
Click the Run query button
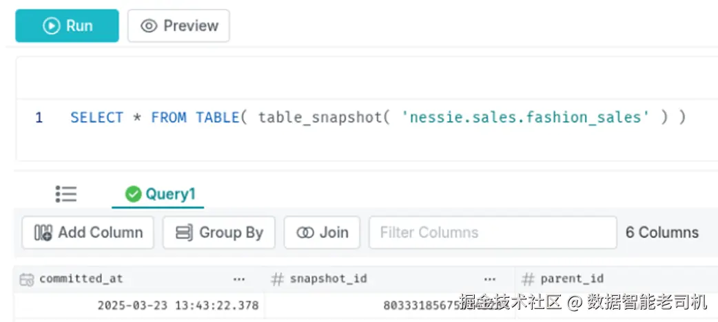[67, 26]
